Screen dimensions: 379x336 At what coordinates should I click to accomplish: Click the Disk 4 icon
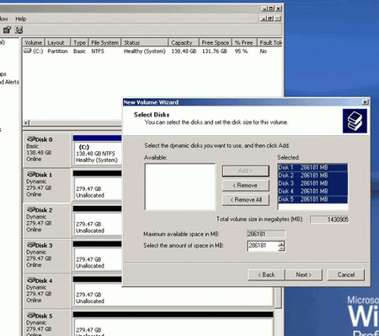pyautogui.click(x=31, y=280)
